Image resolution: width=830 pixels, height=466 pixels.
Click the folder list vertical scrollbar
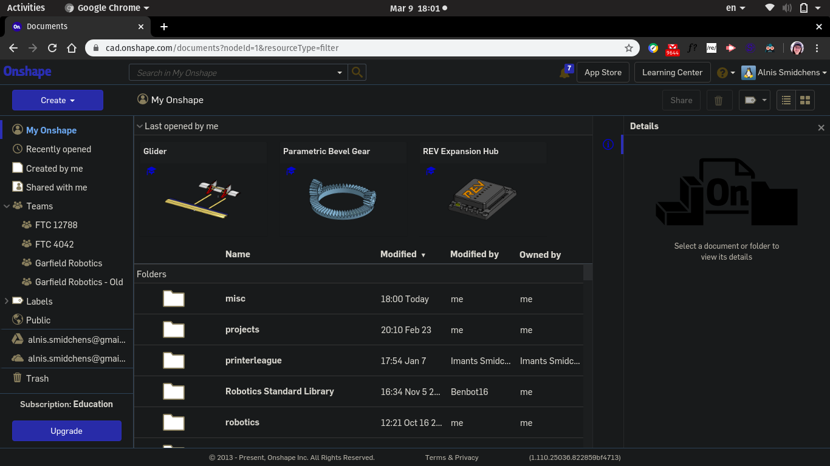pyautogui.click(x=588, y=272)
